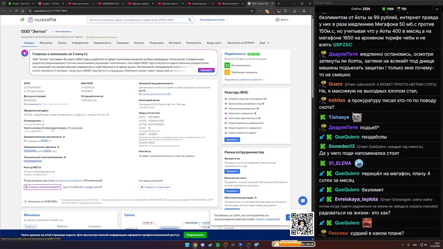Switch to the Финансы tab
This screenshot has height=249, width=443.
[x=46, y=43]
